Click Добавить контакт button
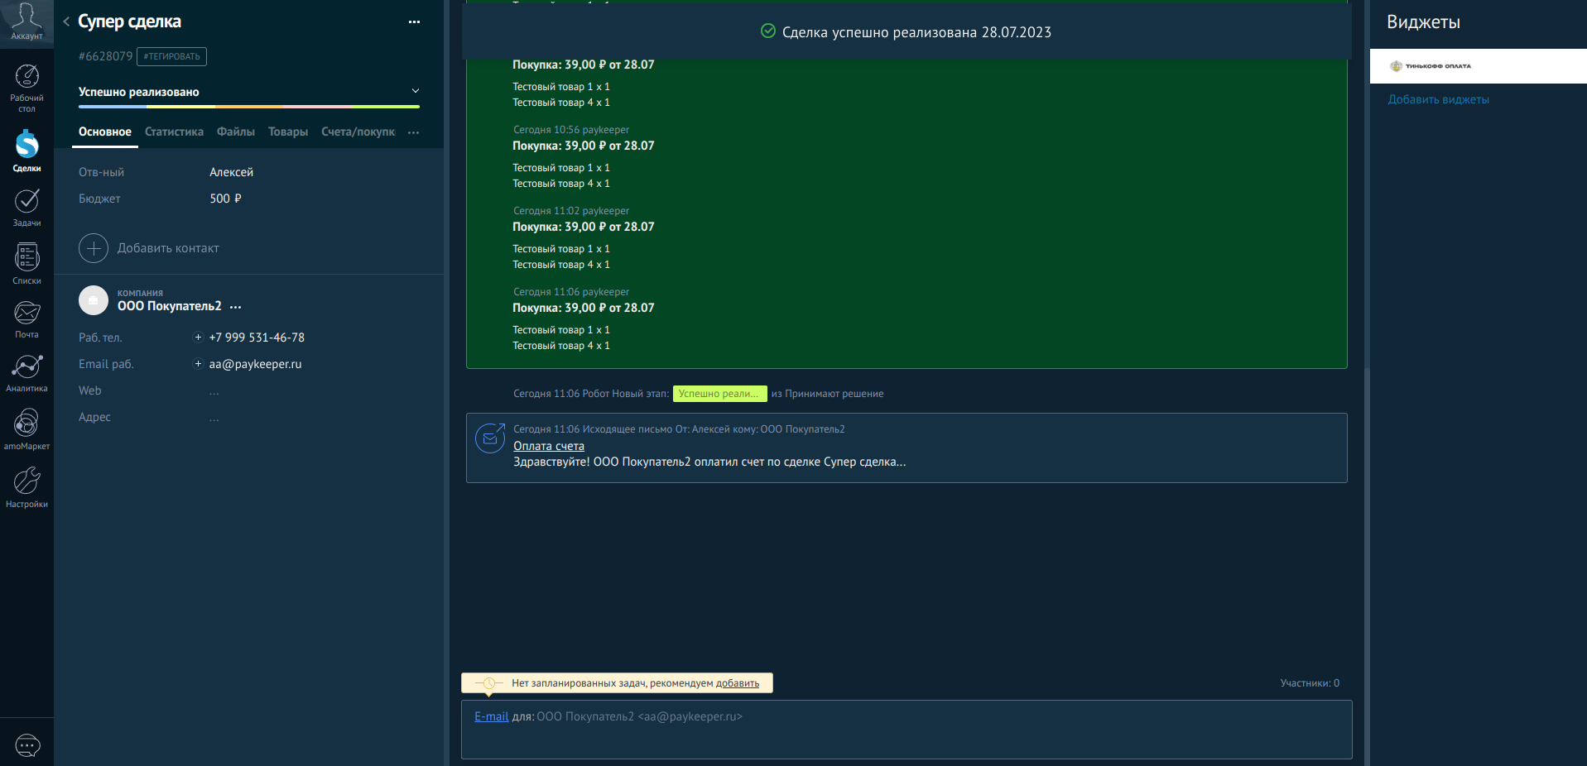The image size is (1587, 766). (149, 248)
